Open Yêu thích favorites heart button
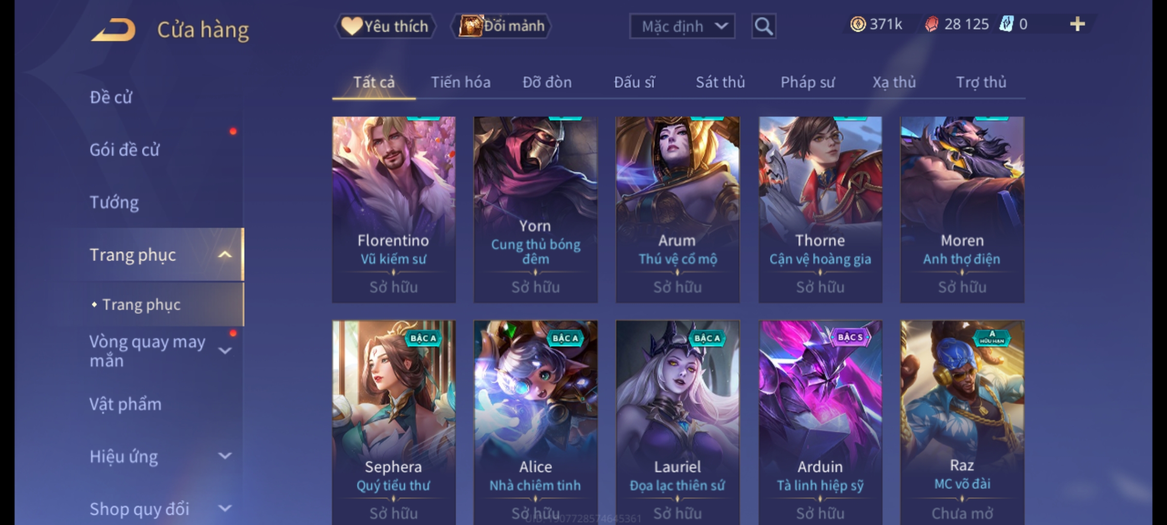This screenshot has width=1167, height=525. point(385,26)
